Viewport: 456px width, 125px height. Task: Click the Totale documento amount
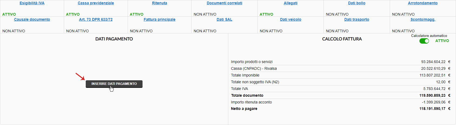click(x=432, y=95)
